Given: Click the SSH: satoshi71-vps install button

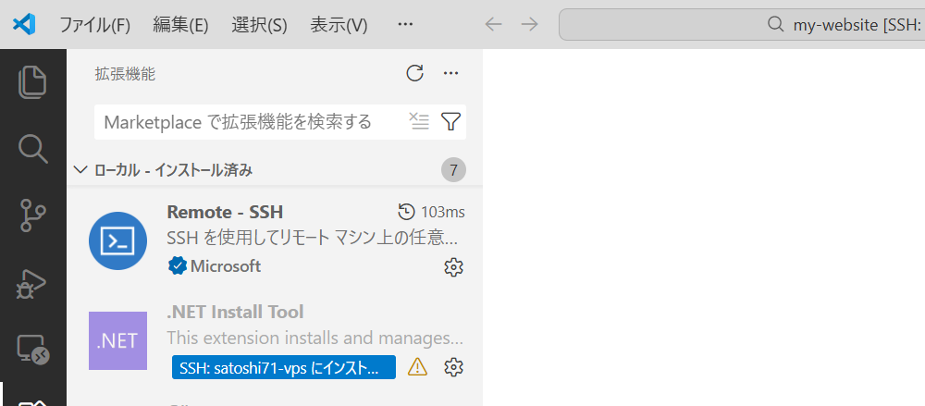Looking at the screenshot, I should click(x=283, y=367).
